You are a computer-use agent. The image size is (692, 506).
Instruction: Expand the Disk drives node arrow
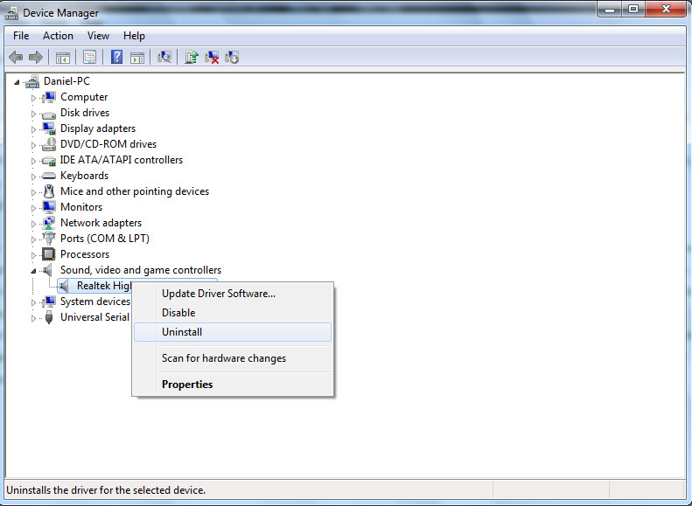click(33, 114)
